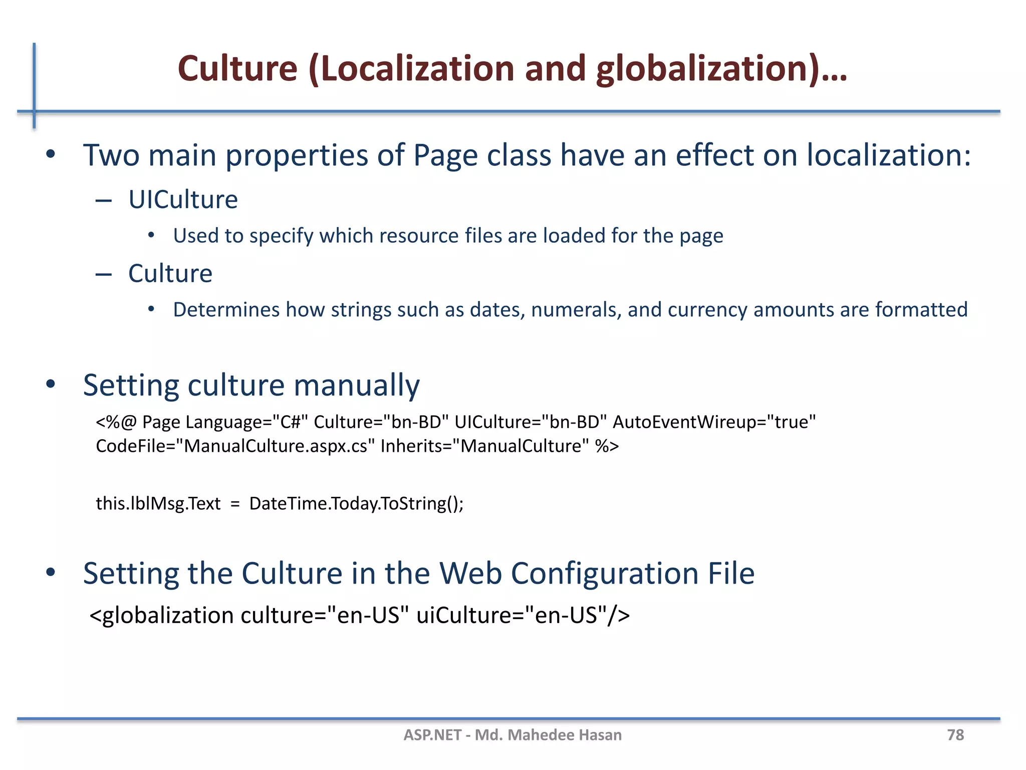Click the 'Setting culture manually' bullet
This screenshot has height=770, width=1026.
(251, 385)
